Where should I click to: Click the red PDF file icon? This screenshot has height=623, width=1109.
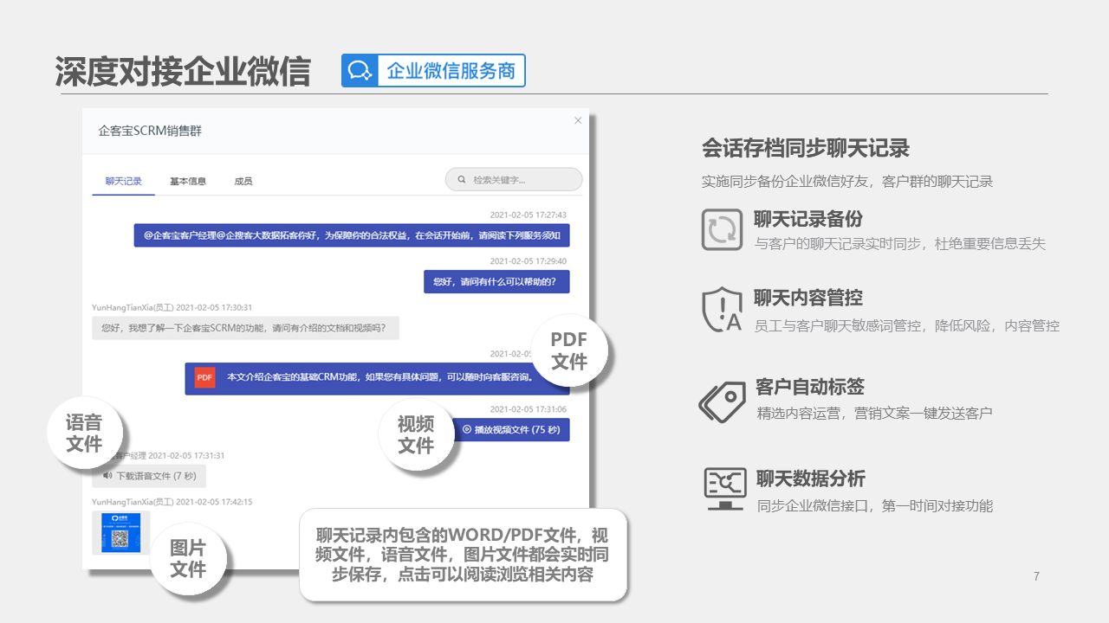pyautogui.click(x=204, y=377)
